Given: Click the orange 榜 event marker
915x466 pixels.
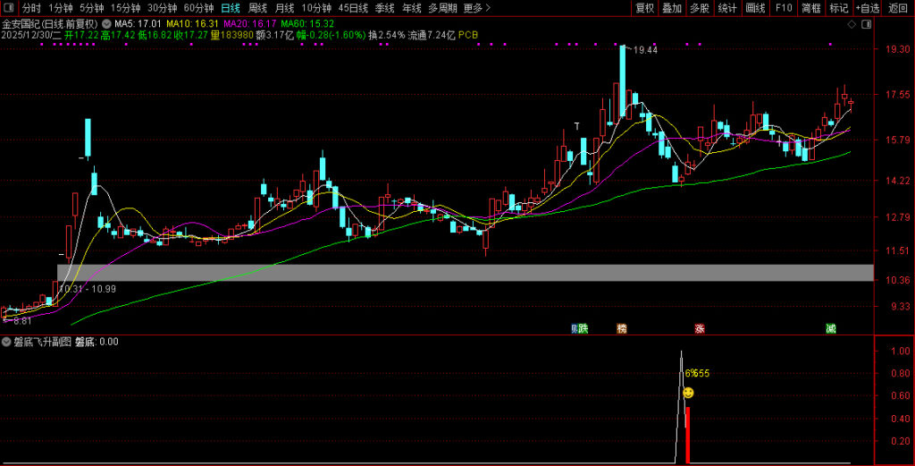Looking at the screenshot, I should (x=622, y=328).
